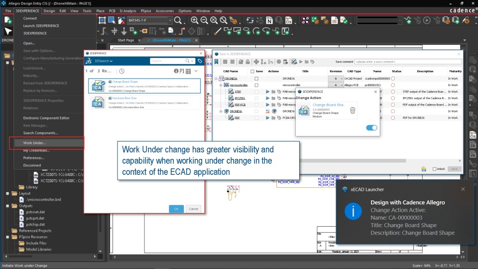Select the Place Ground symbol tool
This screenshot has height=269, width=478.
tap(124, 31)
